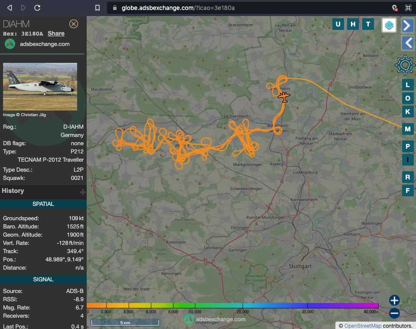Go back using the browser back arrow
Image resolution: width=416 pixels, height=329 pixels.
pyautogui.click(x=10, y=8)
